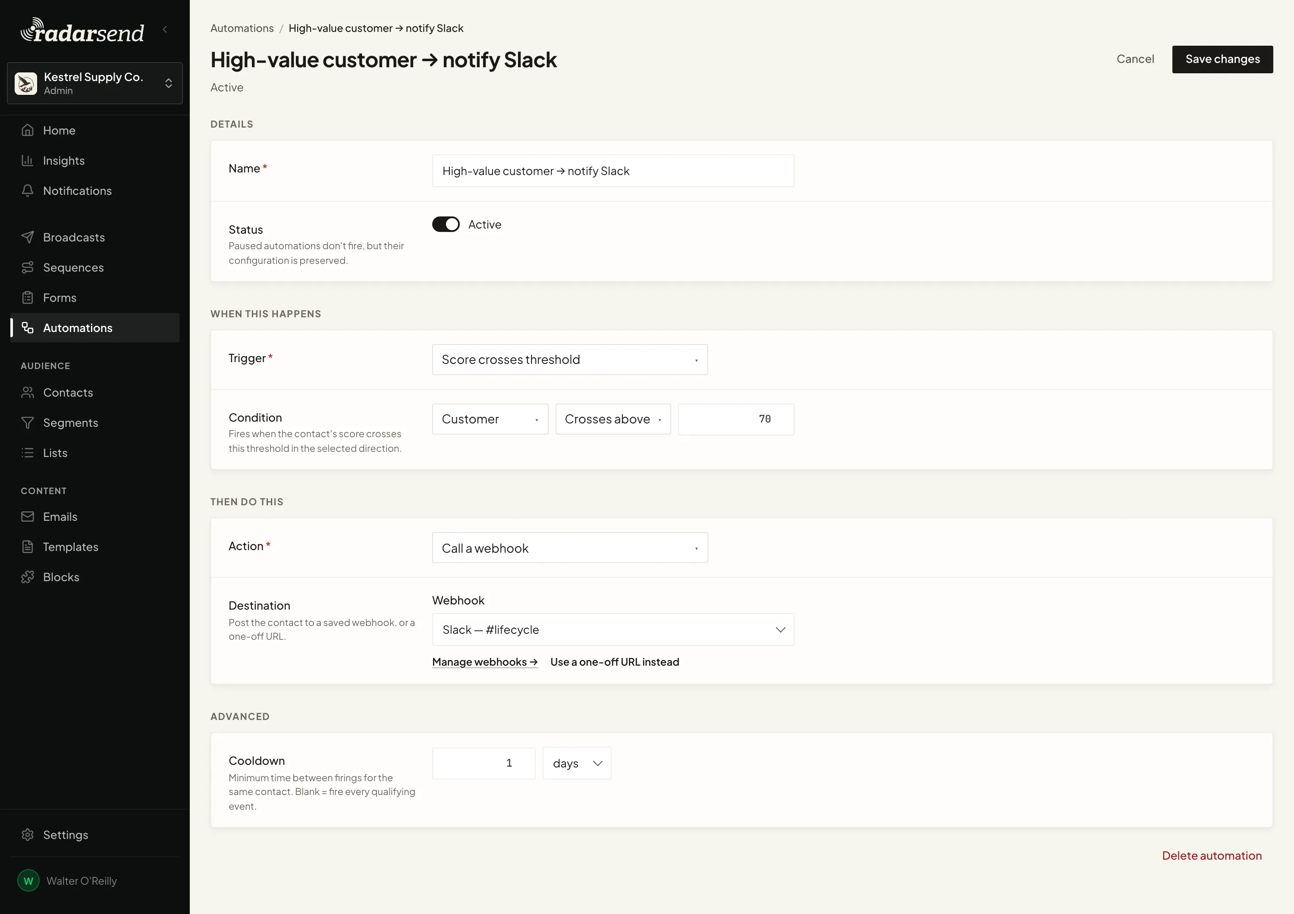
Task: Select the Templates menu item
Action: click(95, 547)
